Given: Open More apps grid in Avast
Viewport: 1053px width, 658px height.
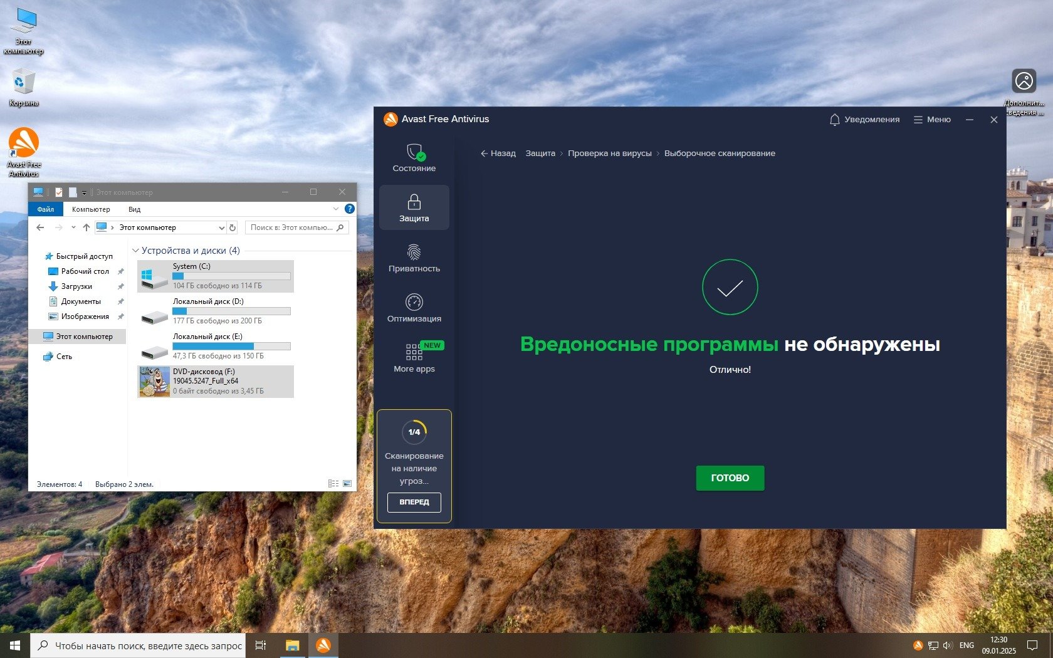Looking at the screenshot, I should (414, 358).
